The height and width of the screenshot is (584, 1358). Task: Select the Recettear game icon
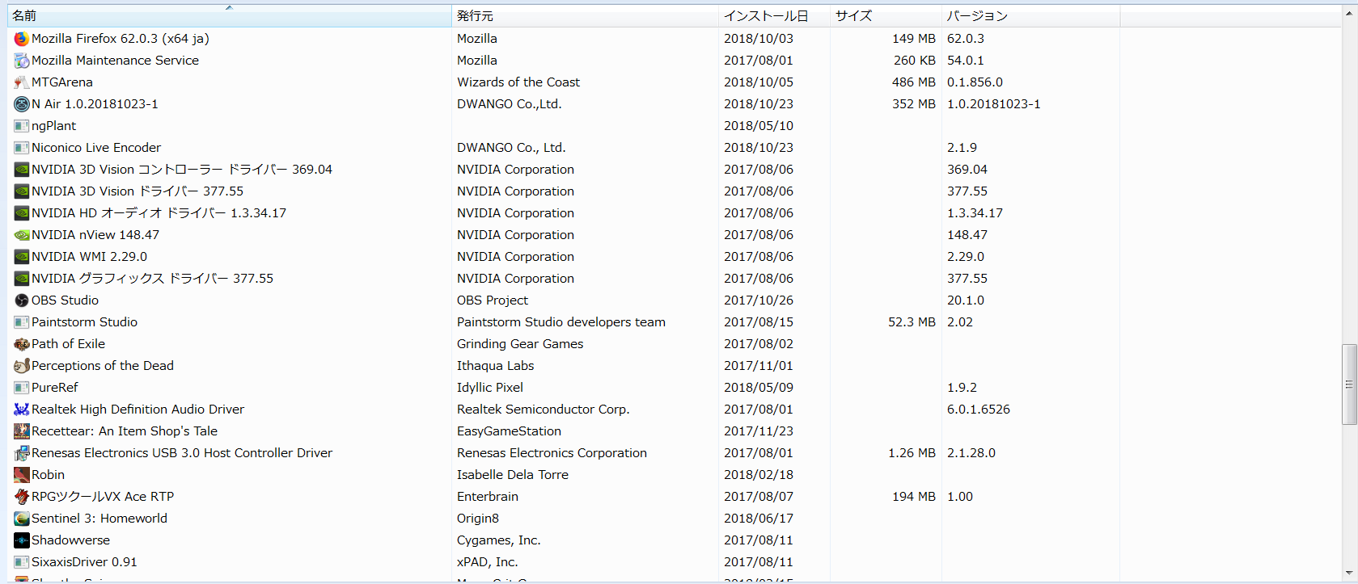(22, 431)
